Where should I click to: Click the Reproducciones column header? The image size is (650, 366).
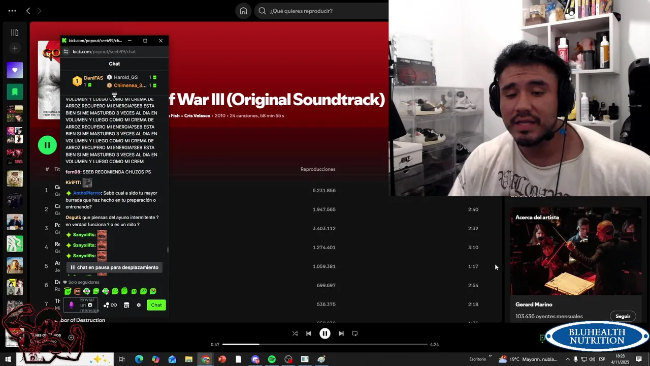click(x=318, y=169)
